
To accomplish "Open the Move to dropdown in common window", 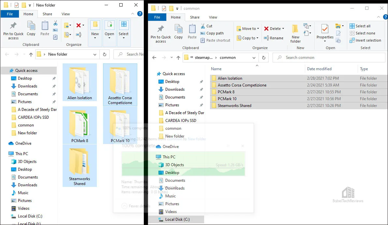I will pos(248,29).
